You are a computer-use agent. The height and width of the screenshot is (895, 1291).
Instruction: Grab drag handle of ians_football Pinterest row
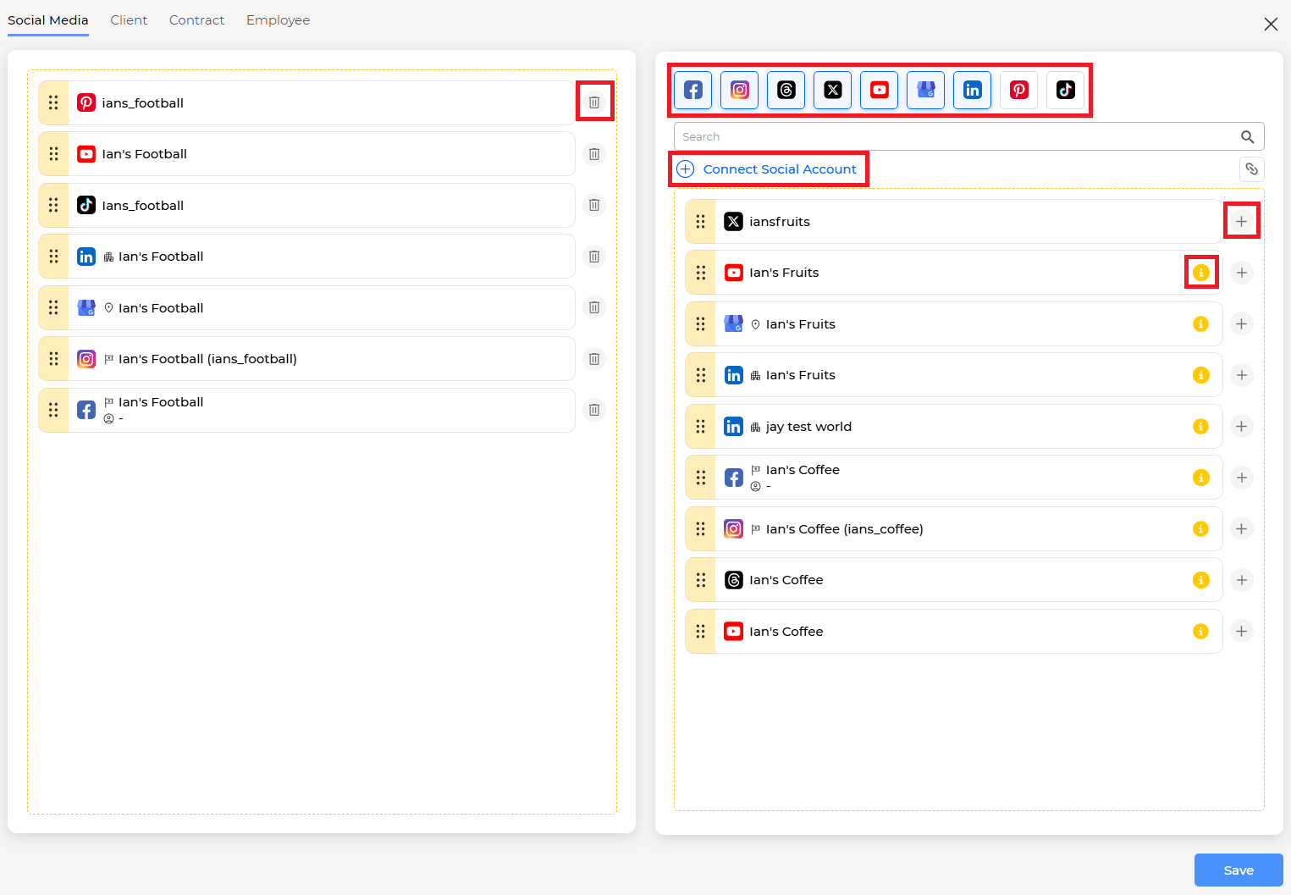click(x=53, y=102)
